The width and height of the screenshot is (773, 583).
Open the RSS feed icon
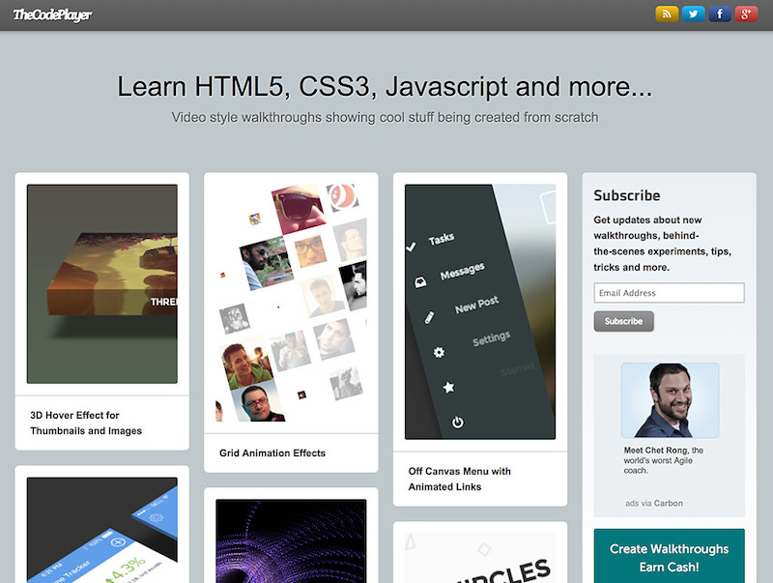667,14
